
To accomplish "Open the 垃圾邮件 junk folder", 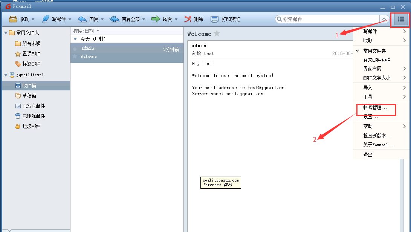I will coord(31,126).
